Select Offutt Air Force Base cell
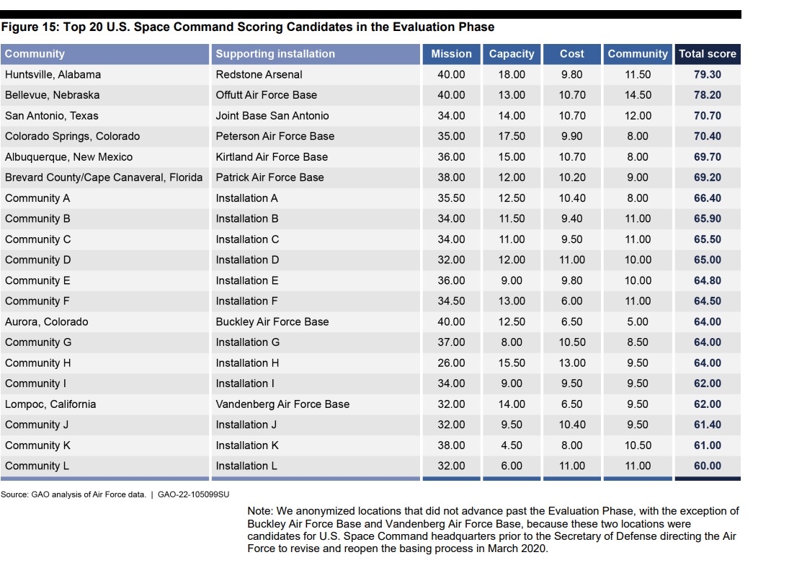The width and height of the screenshot is (789, 573). pos(266,95)
